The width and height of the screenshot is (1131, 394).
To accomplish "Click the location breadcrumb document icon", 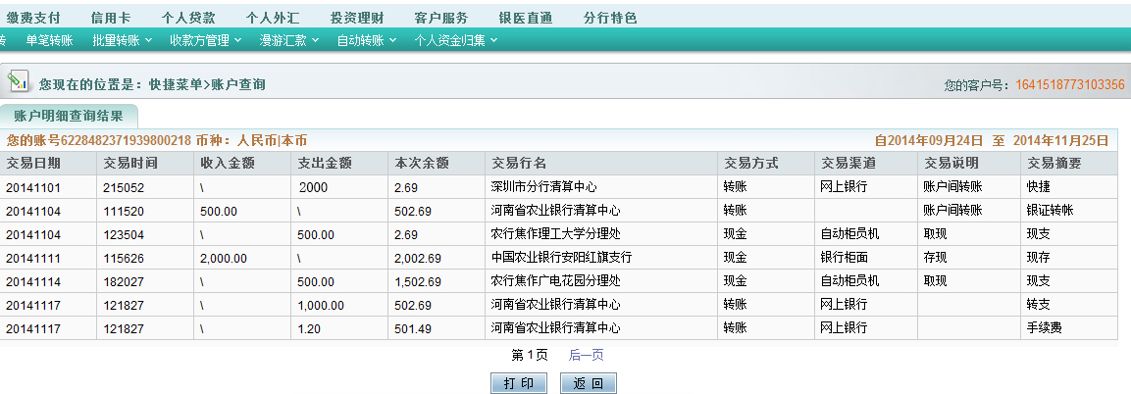I will point(20,81).
